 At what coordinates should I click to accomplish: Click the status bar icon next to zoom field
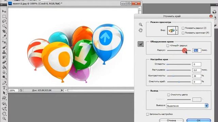[21, 90]
